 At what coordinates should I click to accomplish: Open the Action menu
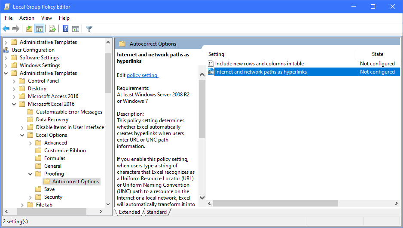pyautogui.click(x=27, y=18)
